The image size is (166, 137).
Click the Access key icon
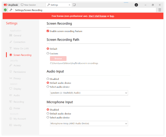pyautogui.click(x=11, y=65)
